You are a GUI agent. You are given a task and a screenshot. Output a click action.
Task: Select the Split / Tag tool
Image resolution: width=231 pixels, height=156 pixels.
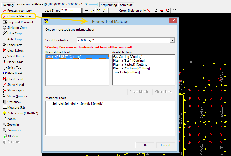(12, 68)
